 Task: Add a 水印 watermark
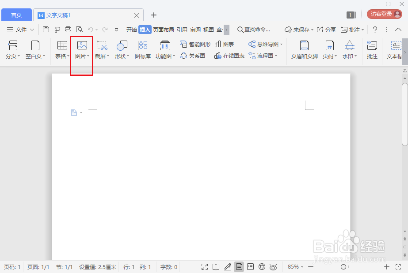(x=350, y=49)
